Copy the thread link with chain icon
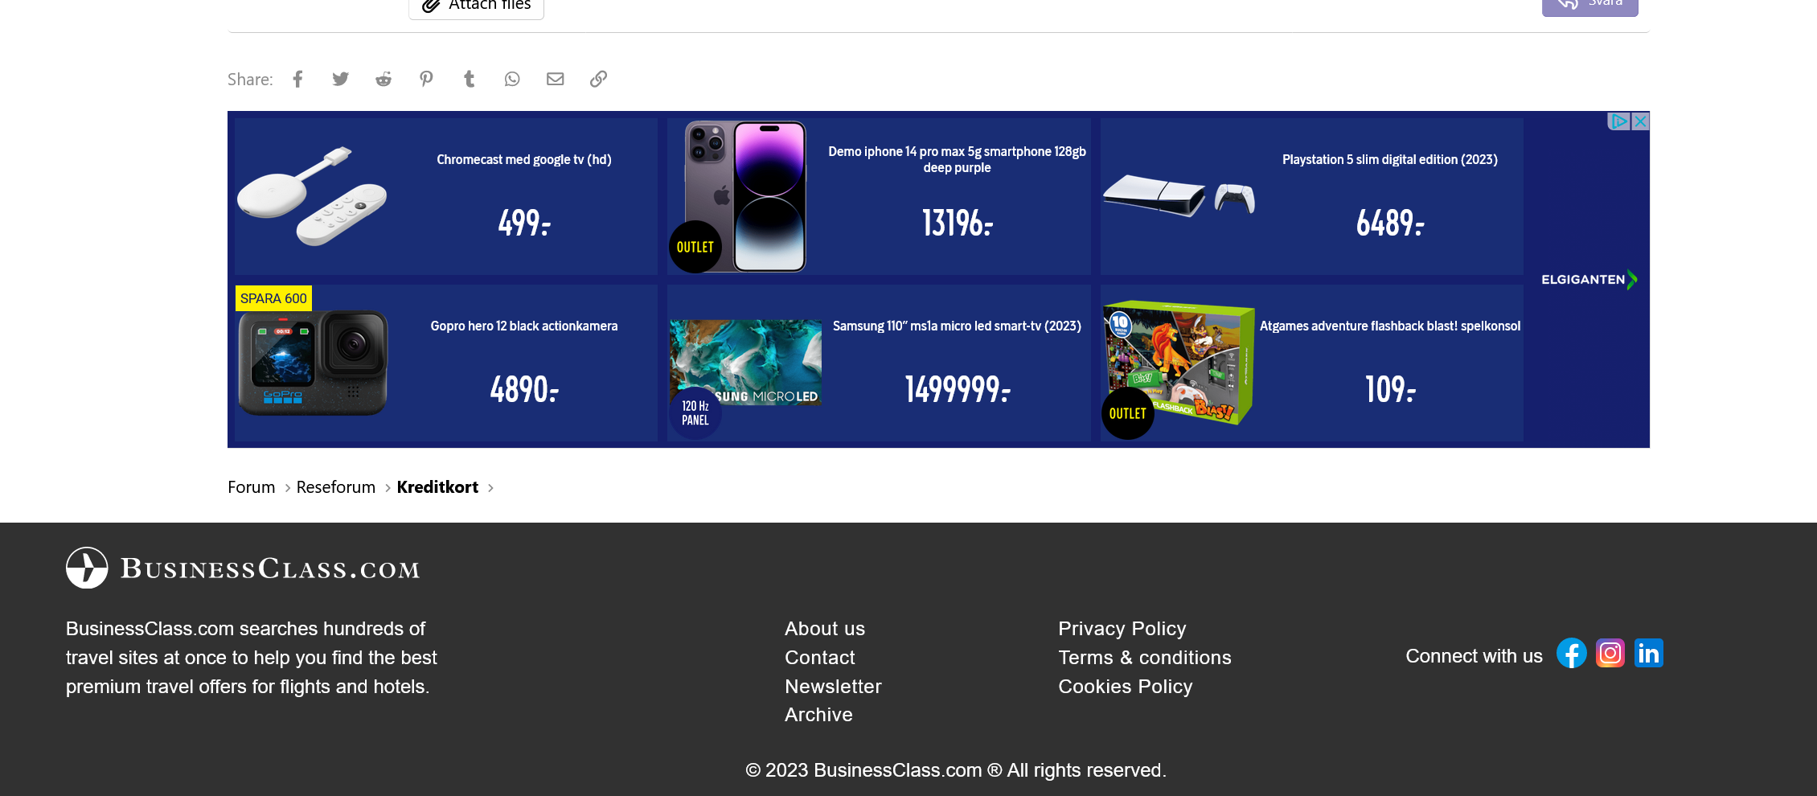This screenshot has height=796, width=1817. 598,79
